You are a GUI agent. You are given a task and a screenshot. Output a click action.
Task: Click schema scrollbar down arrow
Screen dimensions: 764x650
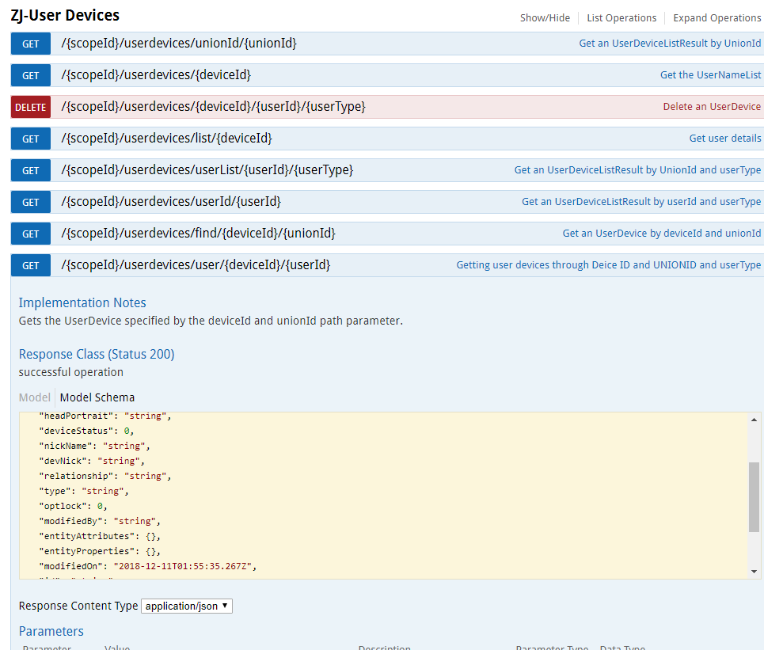754,572
